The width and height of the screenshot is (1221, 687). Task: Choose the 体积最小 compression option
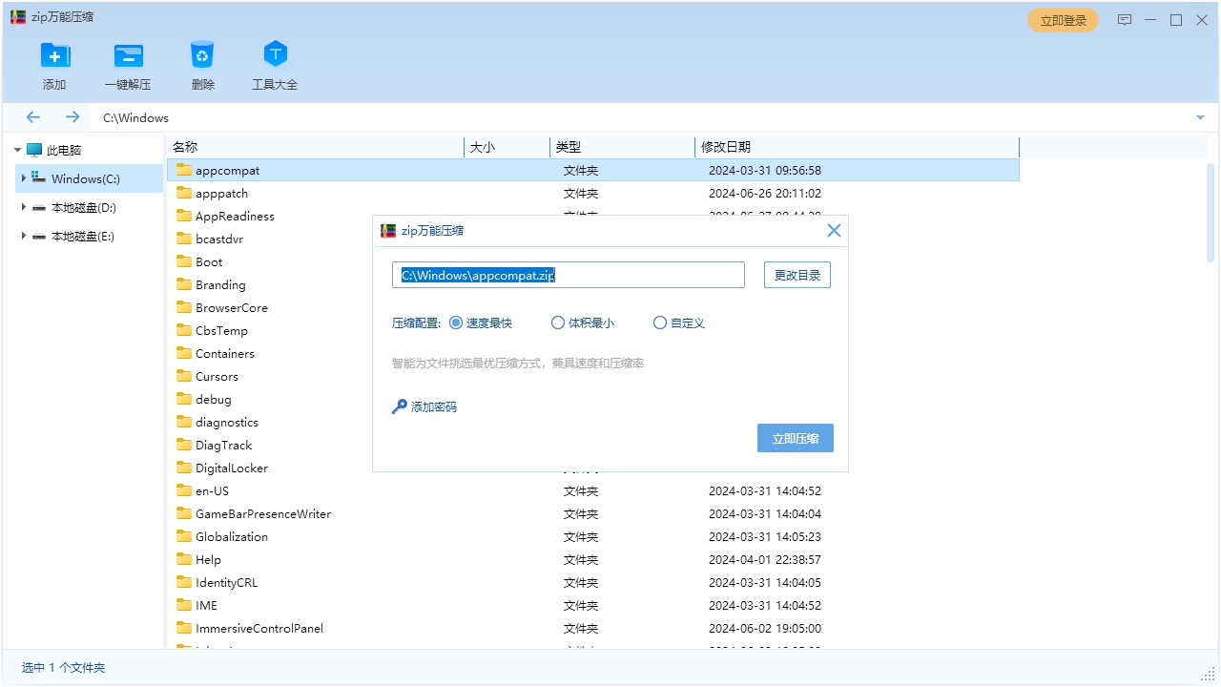point(557,323)
